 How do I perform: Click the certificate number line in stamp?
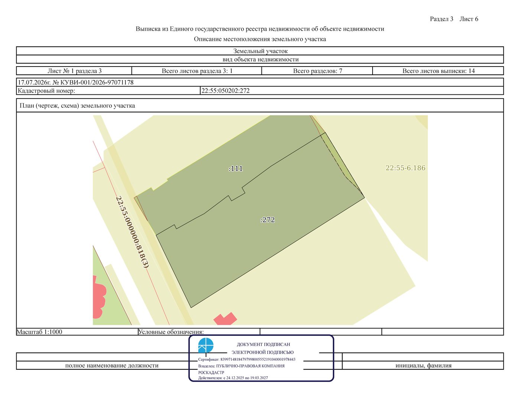tap(247, 360)
